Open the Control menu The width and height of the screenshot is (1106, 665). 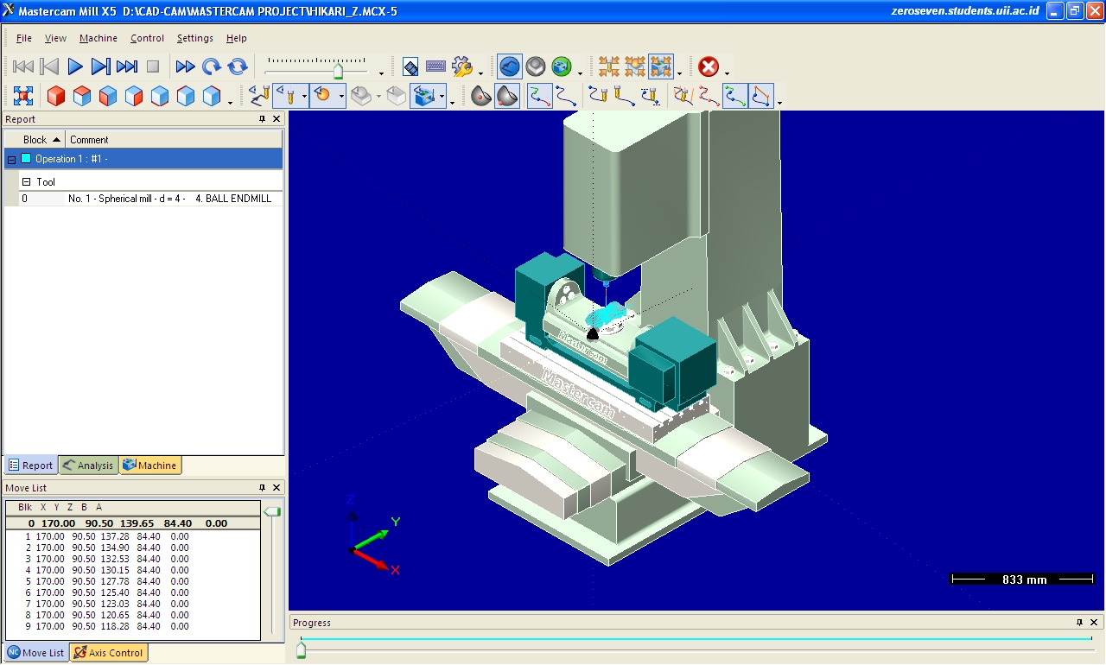[147, 38]
